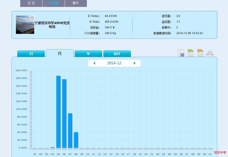The height and width of the screenshot is (157, 228).
Task: Click the printer icon
Action: [x=210, y=53]
